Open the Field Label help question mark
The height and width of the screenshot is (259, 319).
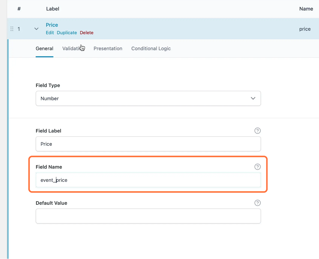coord(257,131)
